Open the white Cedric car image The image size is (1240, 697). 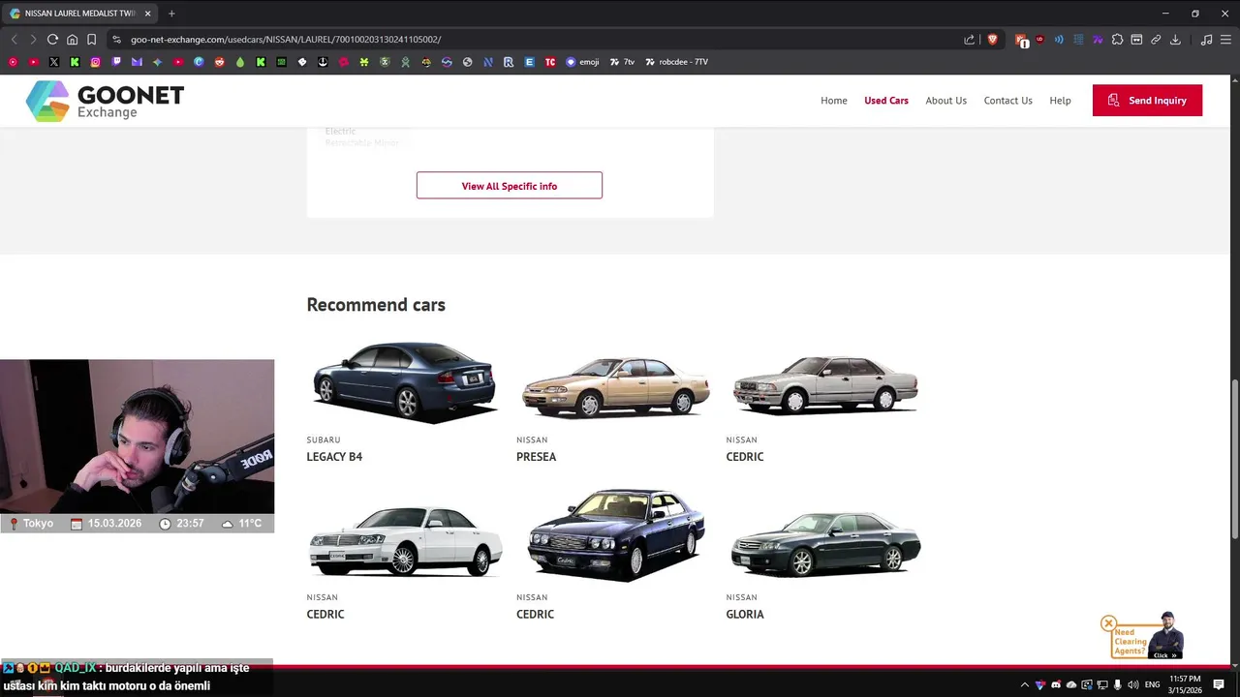point(405,542)
